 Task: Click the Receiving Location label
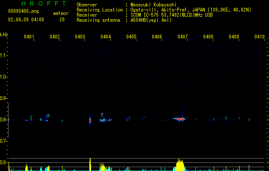click(x=100, y=10)
